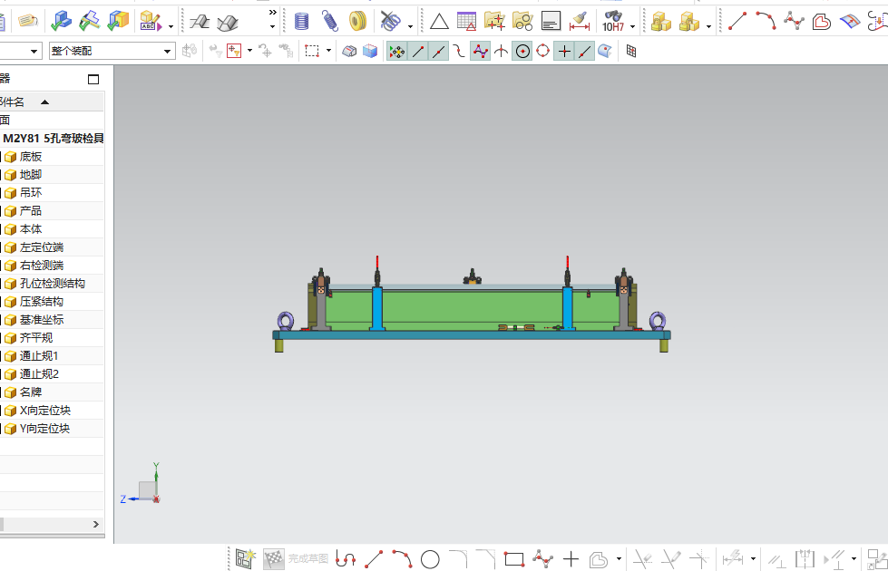Image resolution: width=888 pixels, height=571 pixels.
Task: Click the text note sheet icon
Action: tap(551, 22)
